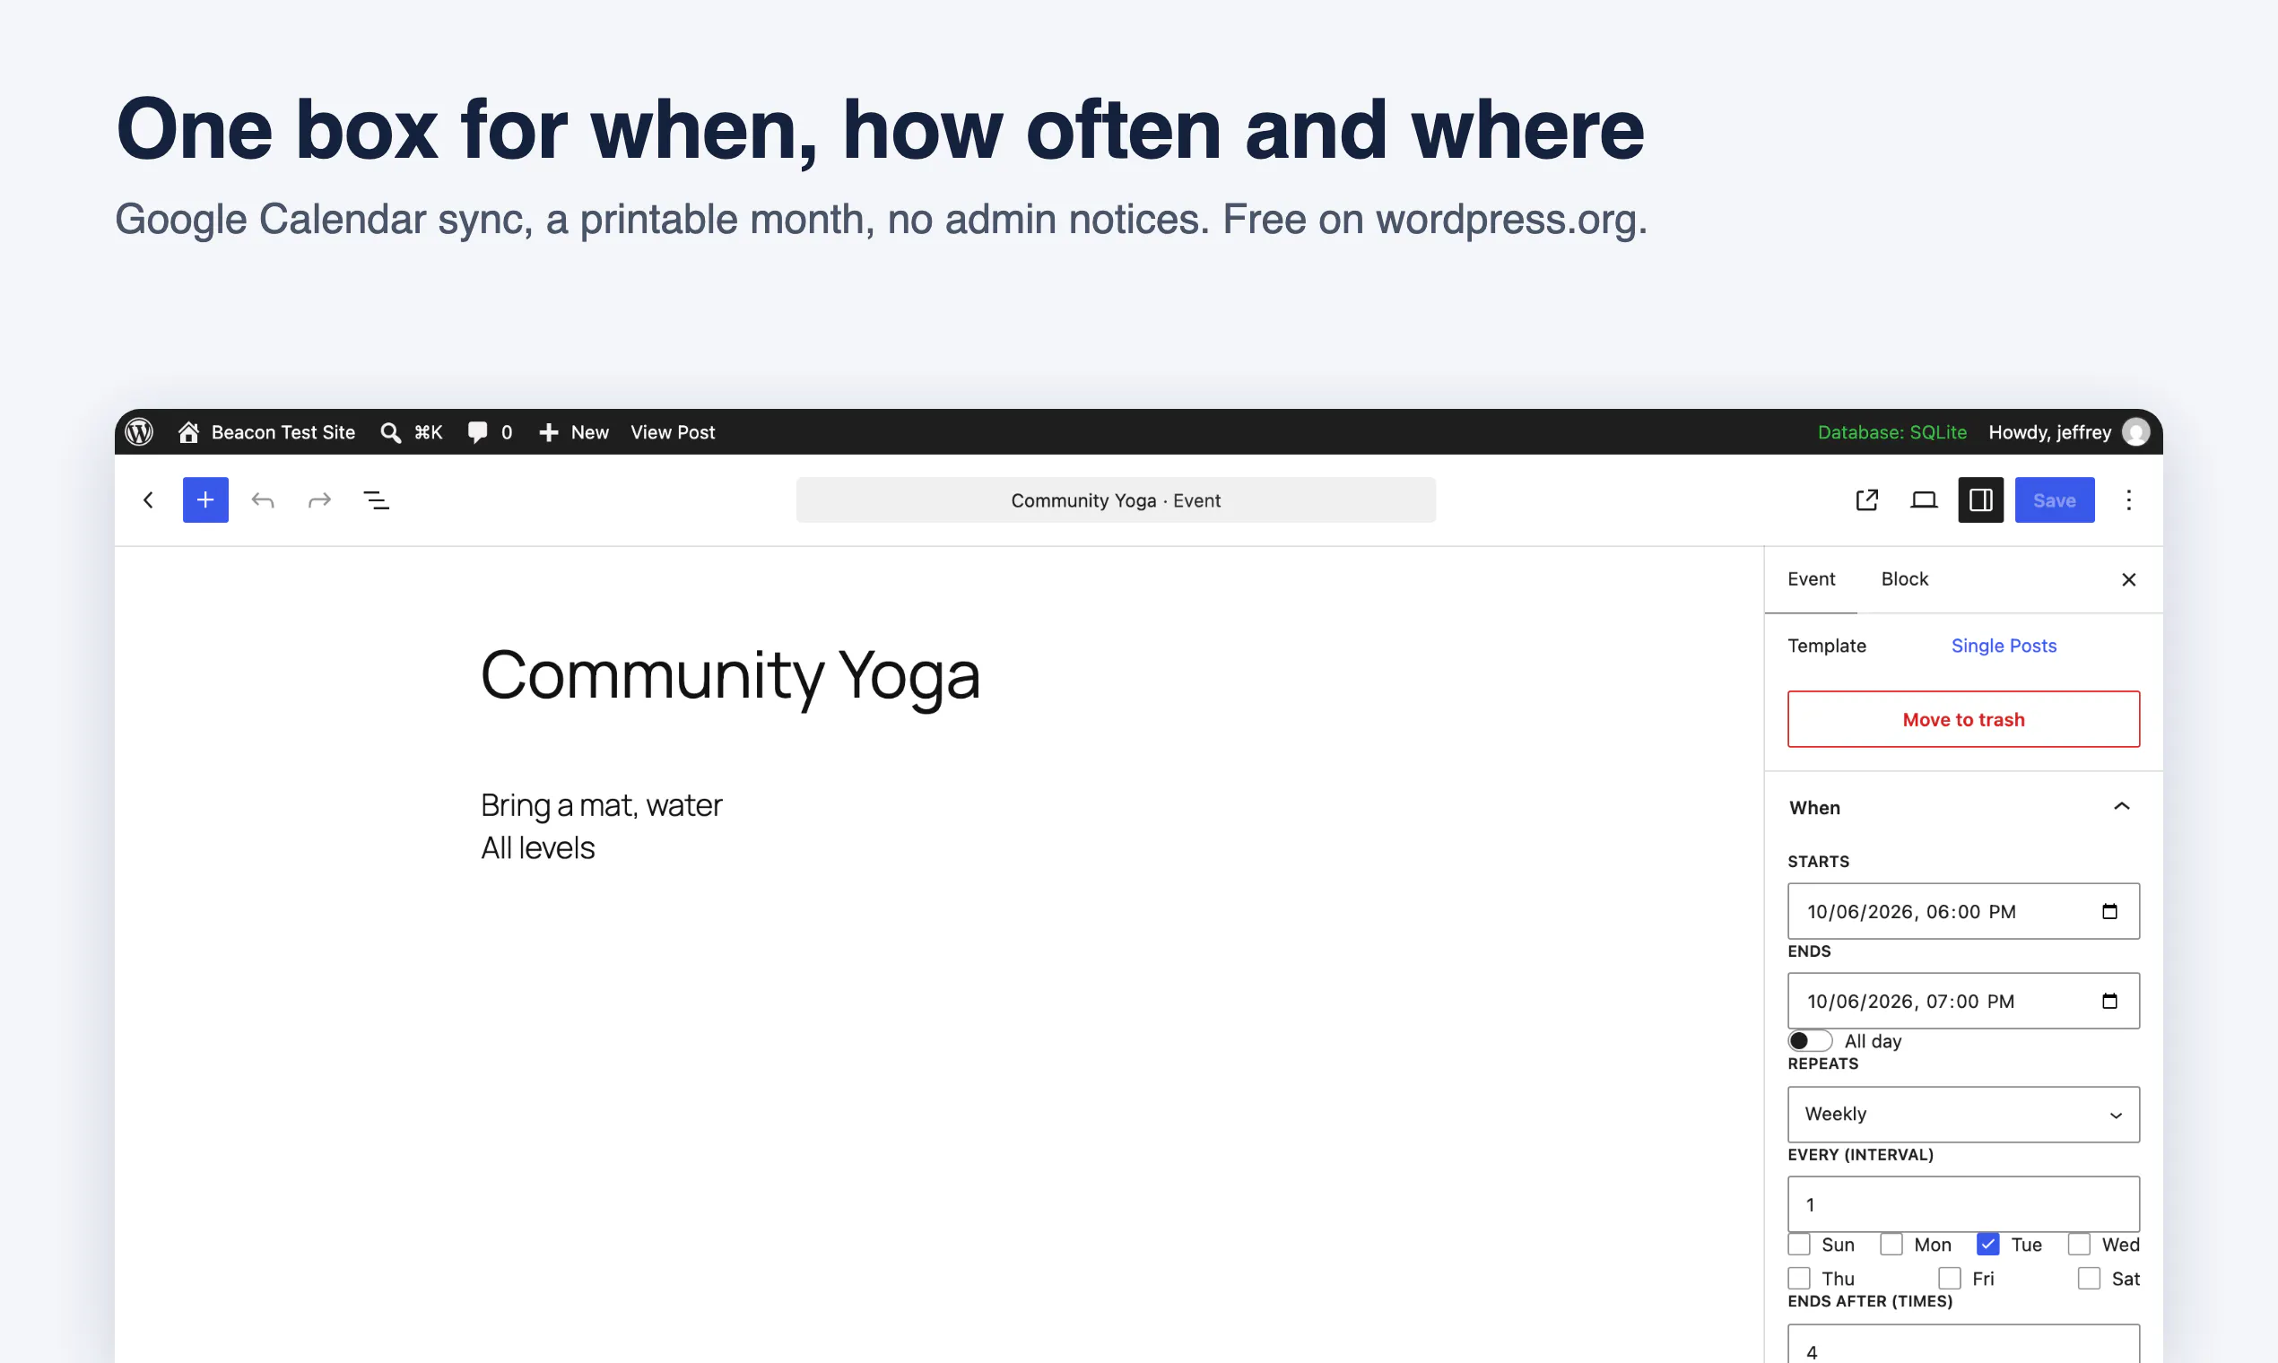Open the blue block inserter button
This screenshot has height=1363, width=2278.
[x=205, y=499]
